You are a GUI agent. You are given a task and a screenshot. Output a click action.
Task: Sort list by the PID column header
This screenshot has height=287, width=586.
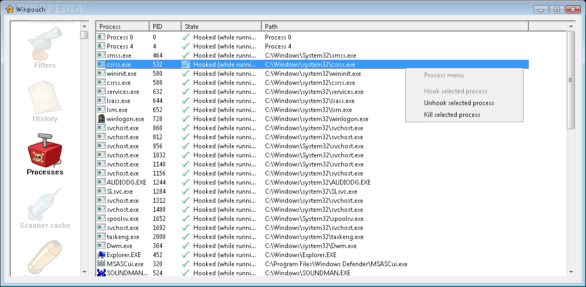(165, 26)
